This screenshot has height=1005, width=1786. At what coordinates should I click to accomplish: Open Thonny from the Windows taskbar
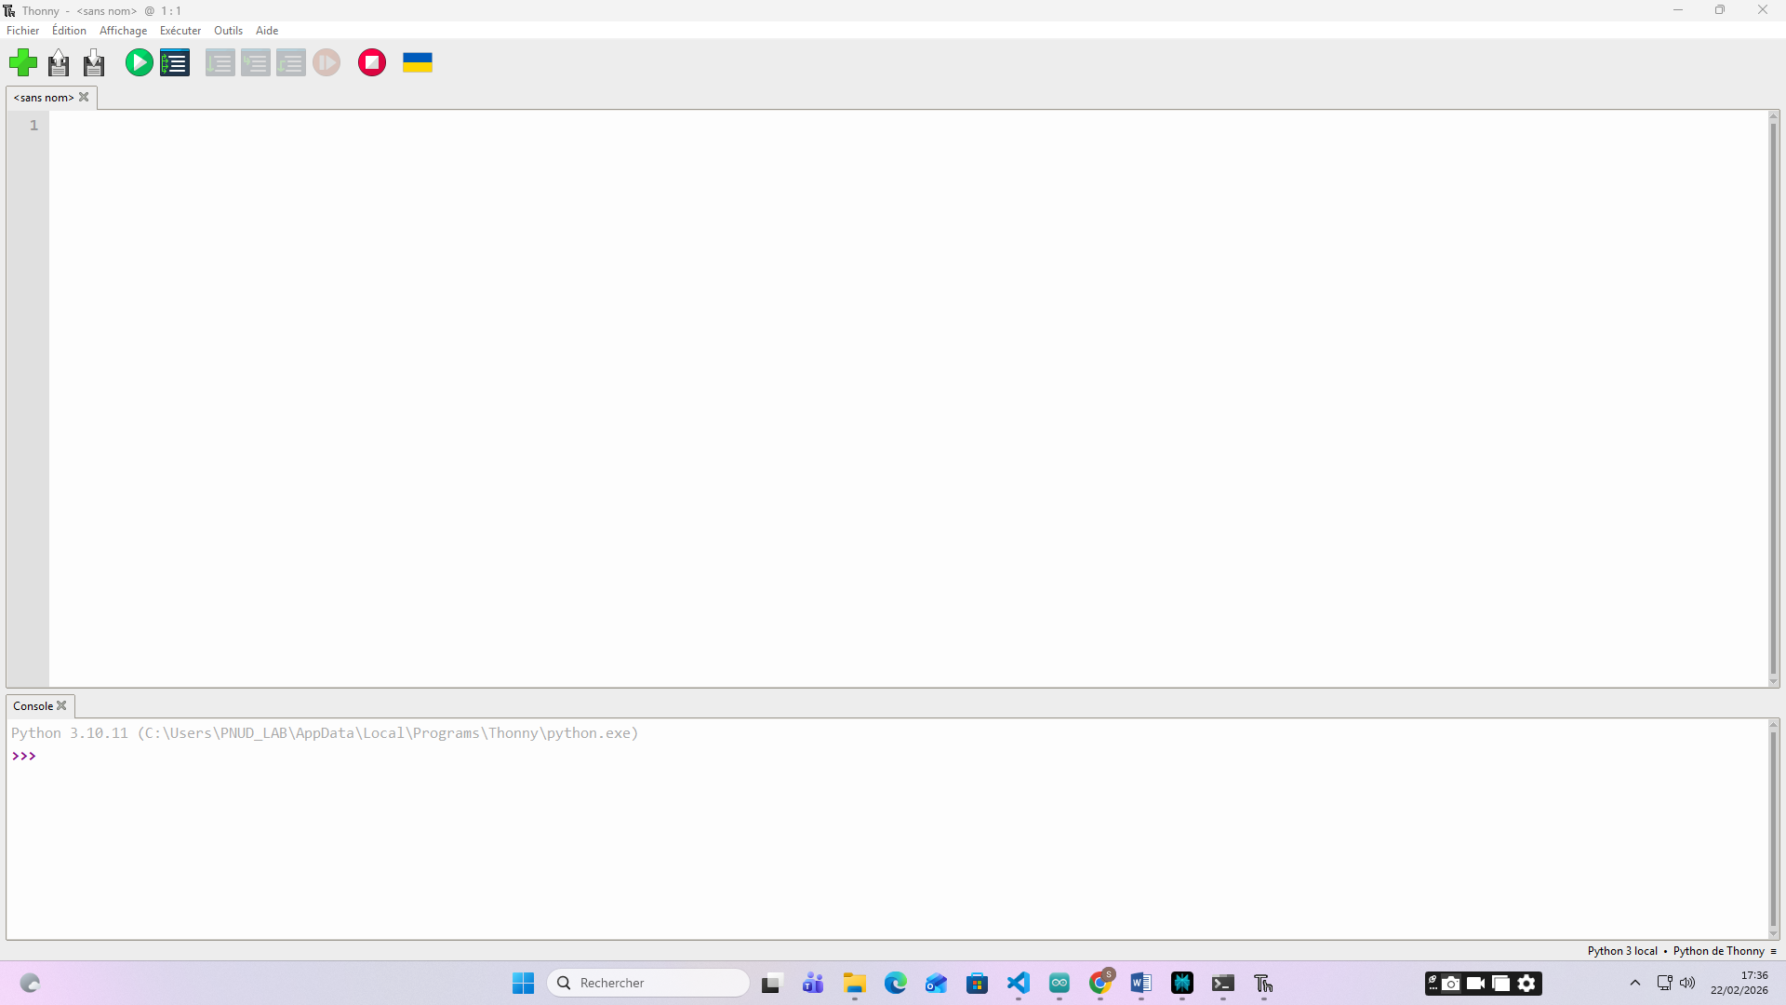point(1263,984)
